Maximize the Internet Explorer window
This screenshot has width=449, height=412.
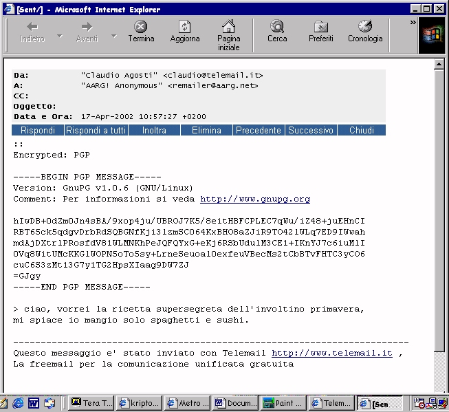427,9
